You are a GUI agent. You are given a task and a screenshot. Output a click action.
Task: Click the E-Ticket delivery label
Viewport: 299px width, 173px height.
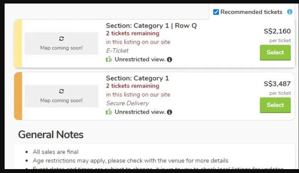[117, 51]
